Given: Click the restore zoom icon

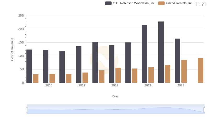Looking at the screenshot, I should pos(204,4).
